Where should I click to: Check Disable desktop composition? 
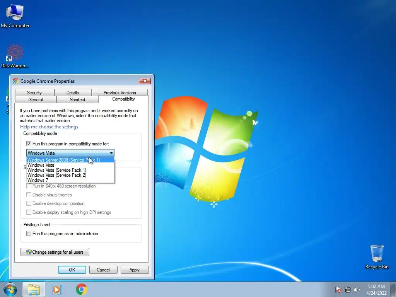click(29, 203)
